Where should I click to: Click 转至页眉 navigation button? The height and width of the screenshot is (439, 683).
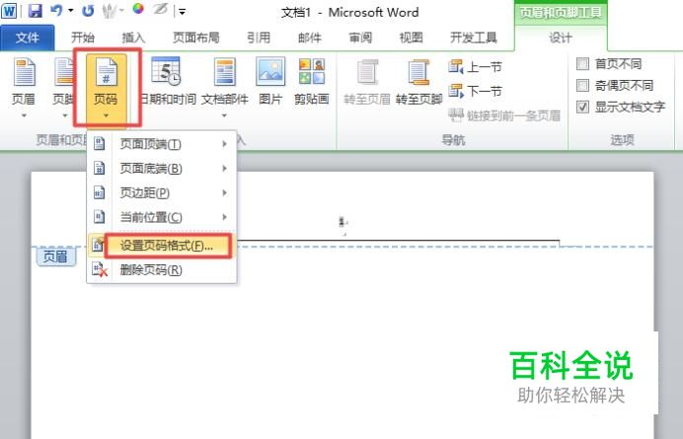coord(367,83)
